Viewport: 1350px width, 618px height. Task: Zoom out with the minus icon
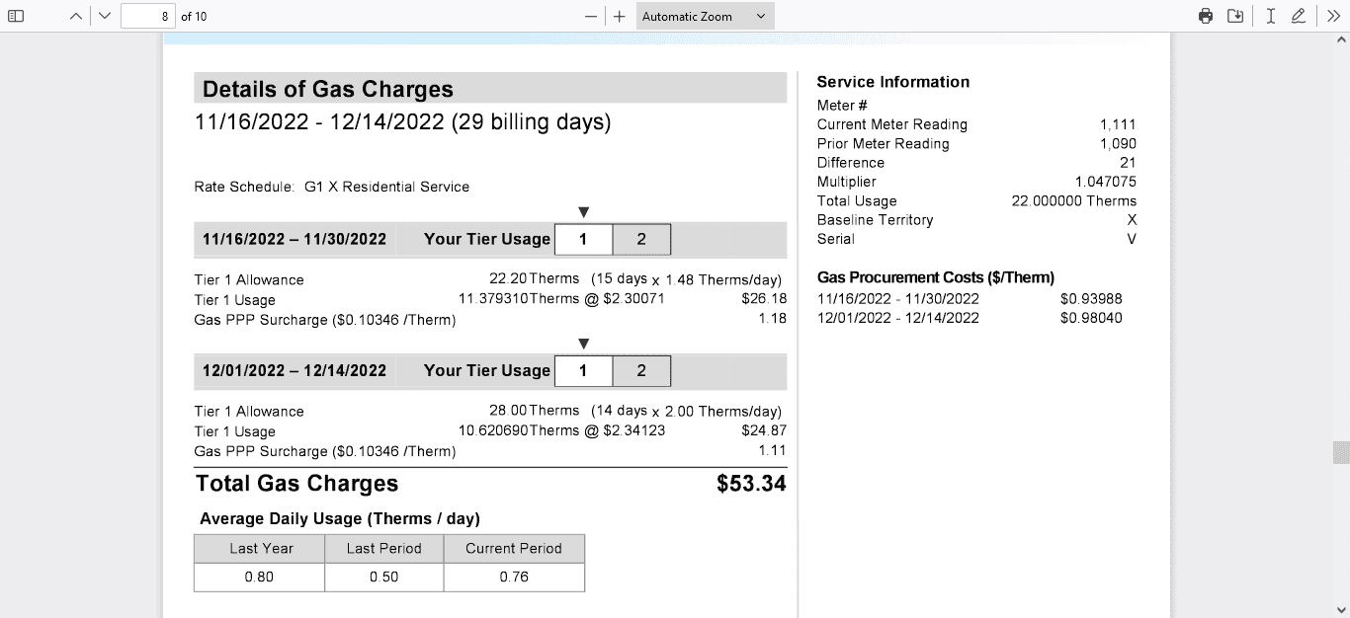pyautogui.click(x=591, y=16)
